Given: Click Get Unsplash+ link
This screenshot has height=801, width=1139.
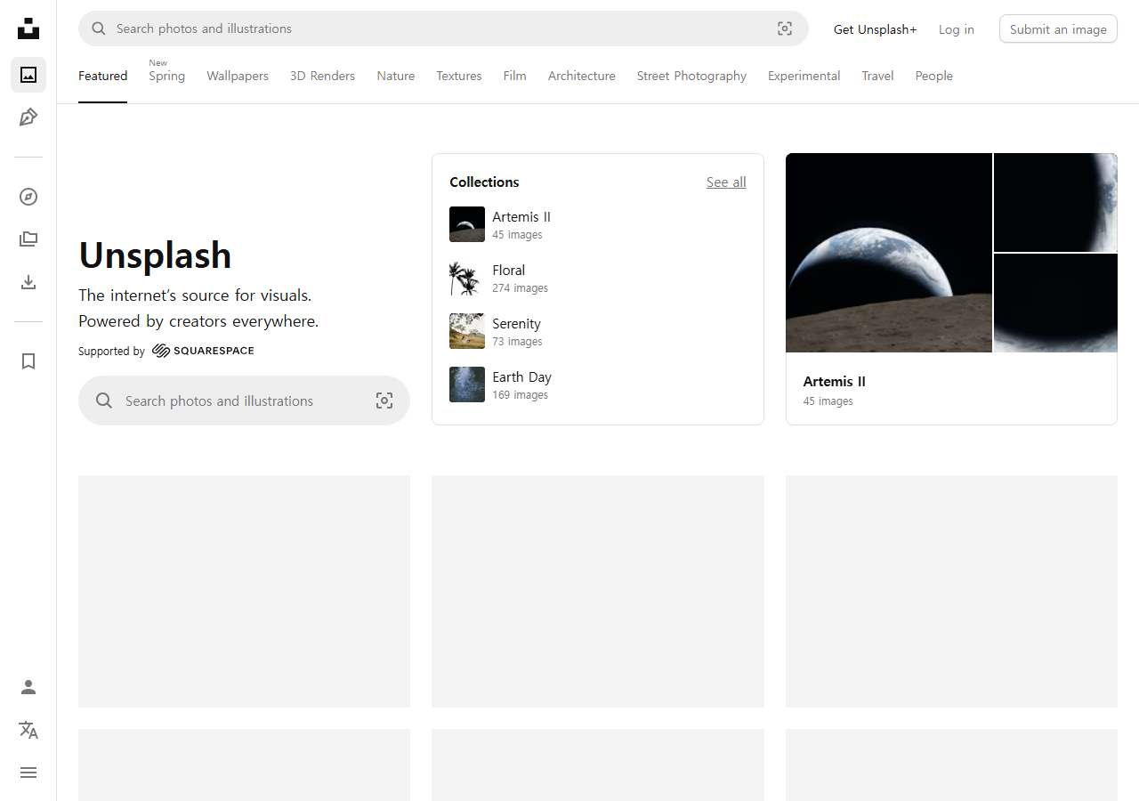Looking at the screenshot, I should [x=875, y=29].
